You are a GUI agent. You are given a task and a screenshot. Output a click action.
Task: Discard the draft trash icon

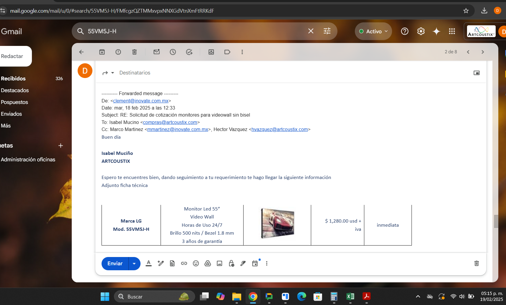point(476,263)
